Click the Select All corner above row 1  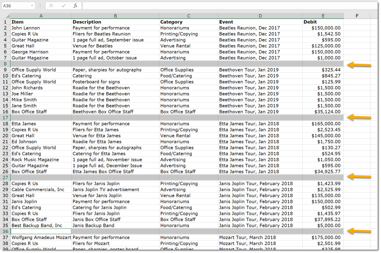7,16
